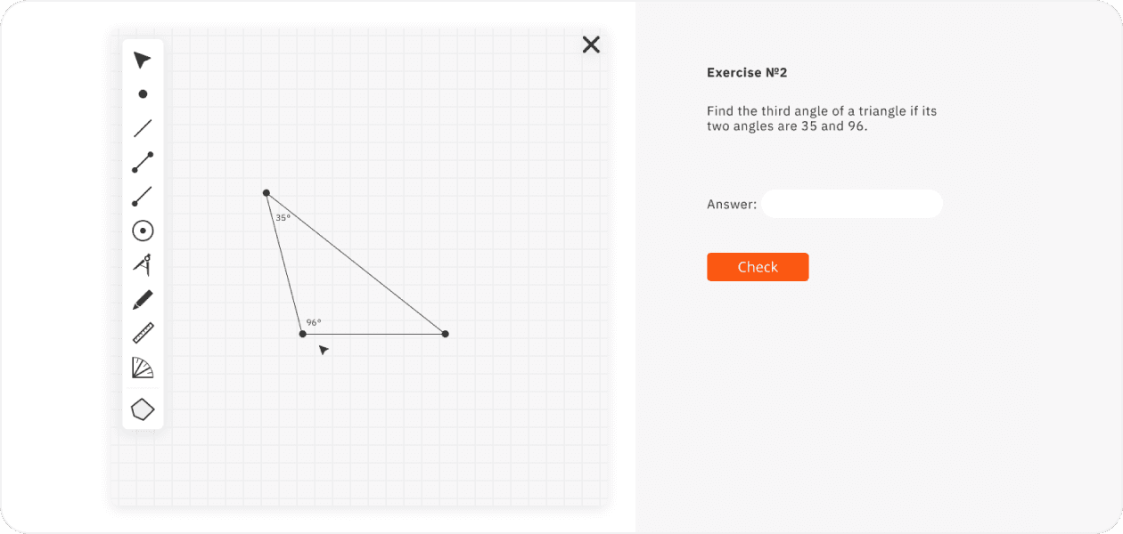
Task: Select the protractor tool
Action: (x=143, y=368)
